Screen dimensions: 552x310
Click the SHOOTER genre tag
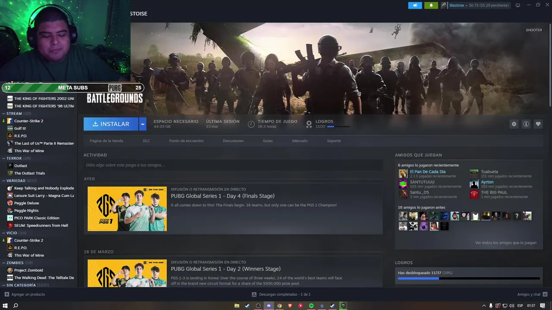533,30
